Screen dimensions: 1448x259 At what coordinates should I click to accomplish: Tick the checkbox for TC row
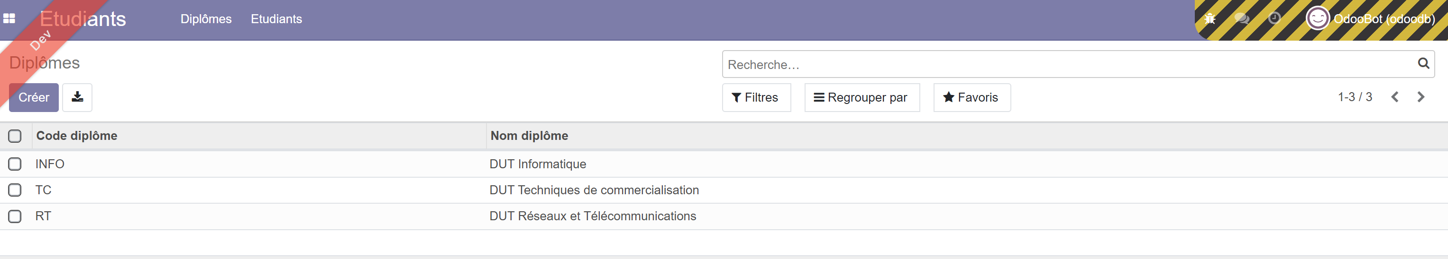[15, 190]
